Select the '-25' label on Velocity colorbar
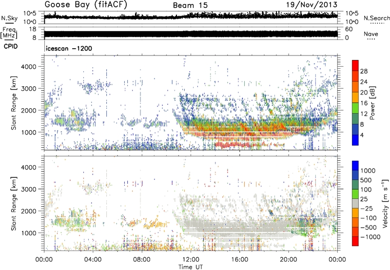The image size is (390, 270). pyautogui.click(x=367, y=208)
